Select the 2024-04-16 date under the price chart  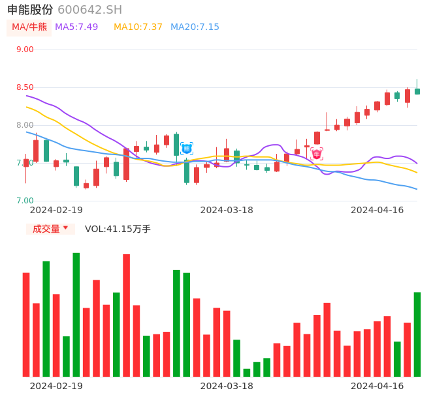pos(377,210)
